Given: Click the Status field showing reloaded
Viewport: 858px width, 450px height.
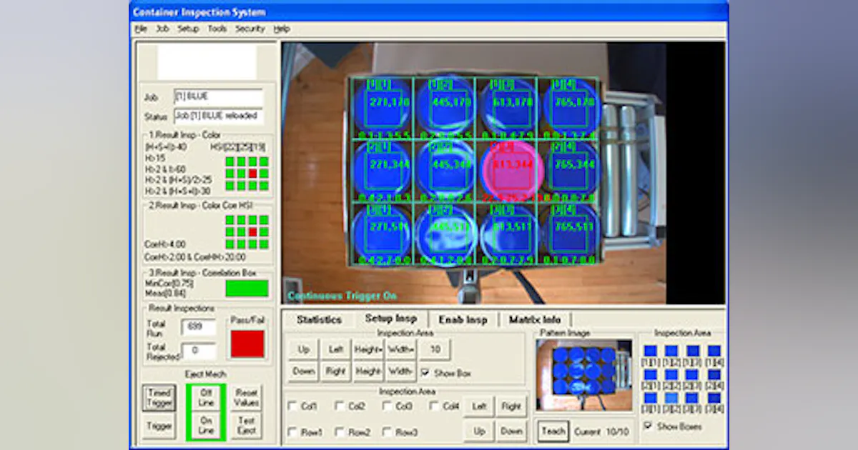Looking at the screenshot, I should (218, 116).
